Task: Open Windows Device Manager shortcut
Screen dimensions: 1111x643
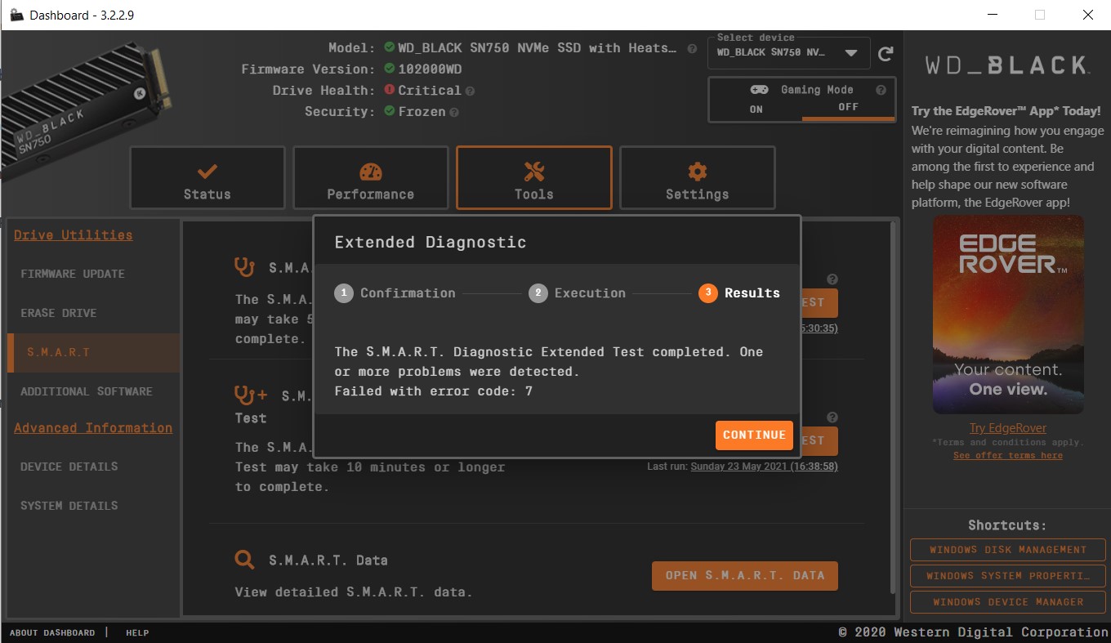Action: pos(1008,602)
